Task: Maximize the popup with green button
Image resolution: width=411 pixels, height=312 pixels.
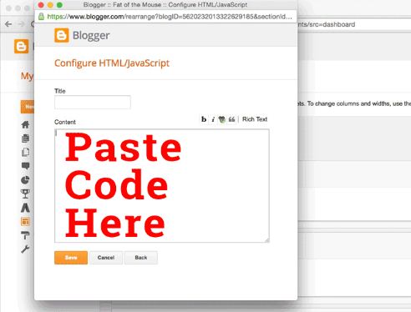Action: point(59,5)
